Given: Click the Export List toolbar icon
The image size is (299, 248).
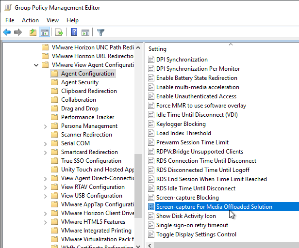Looking at the screenshot, I should [59, 32].
